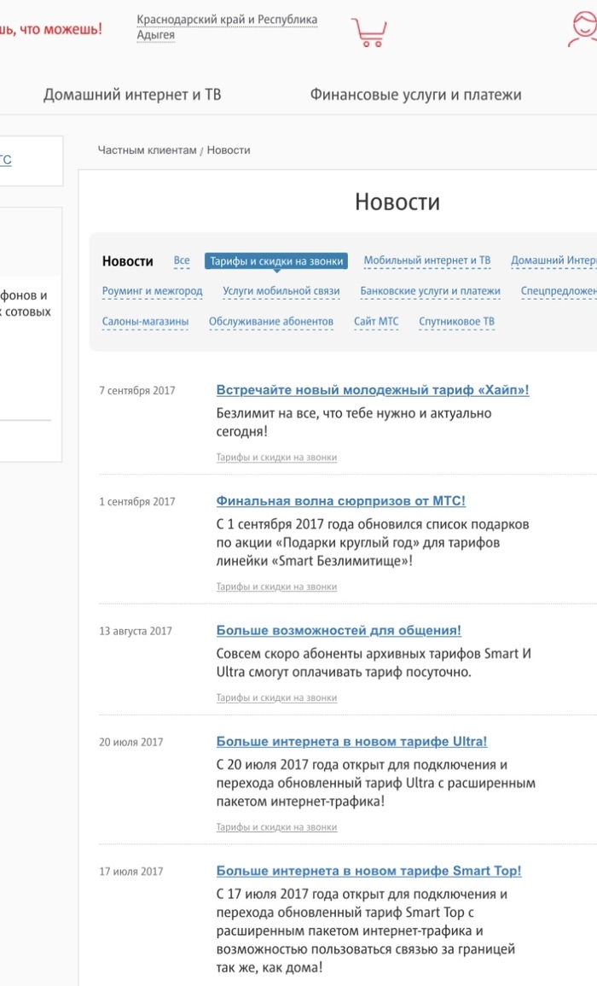Image resolution: width=597 pixels, height=986 pixels.
Task: Change region Краснодарский край и Республика Адыгея
Action: 227,27
